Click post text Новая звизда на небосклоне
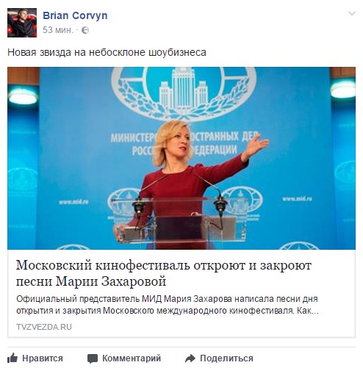 107,52
